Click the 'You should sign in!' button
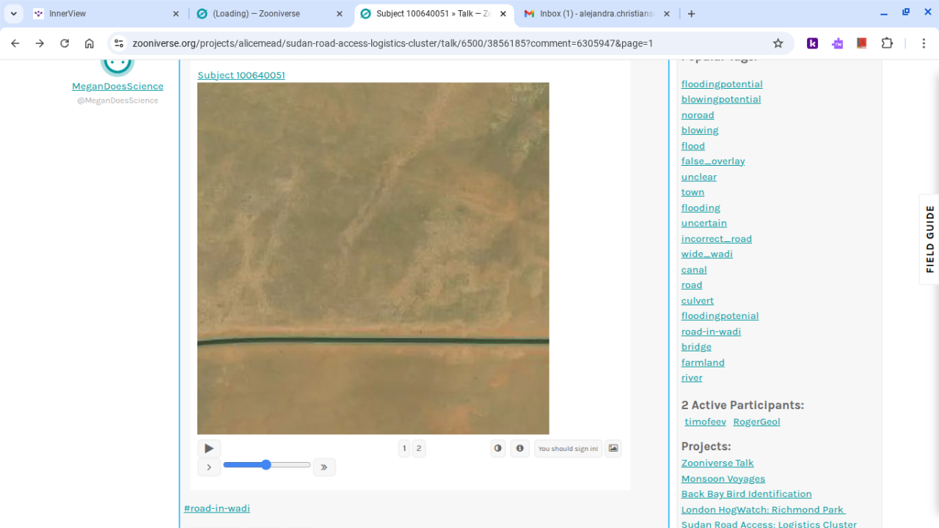The image size is (939, 528). coord(569,449)
